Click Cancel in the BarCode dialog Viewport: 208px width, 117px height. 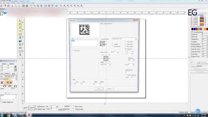tap(109, 89)
